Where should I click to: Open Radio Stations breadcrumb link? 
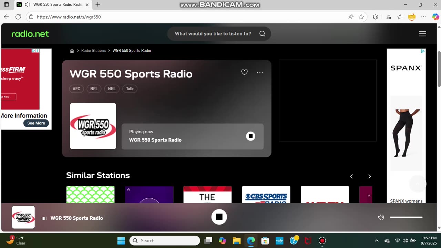93,51
